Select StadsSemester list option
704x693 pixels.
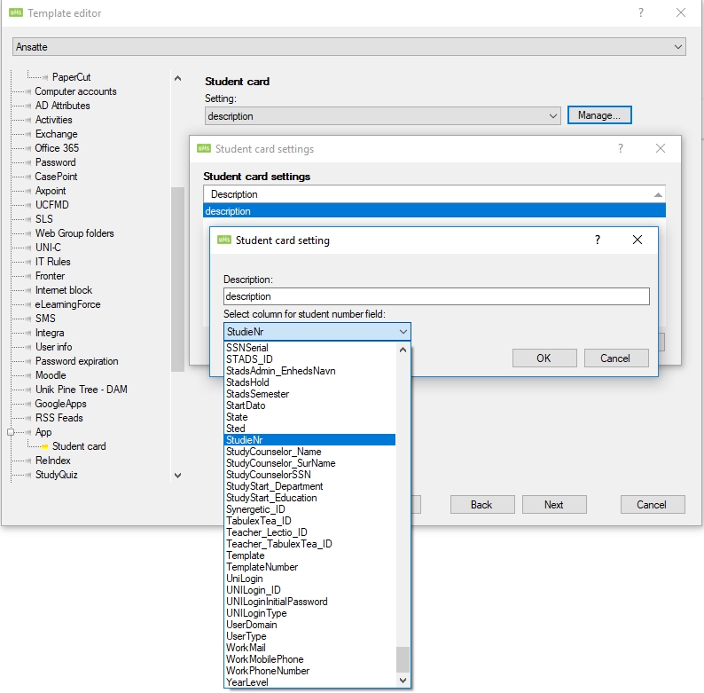(257, 394)
